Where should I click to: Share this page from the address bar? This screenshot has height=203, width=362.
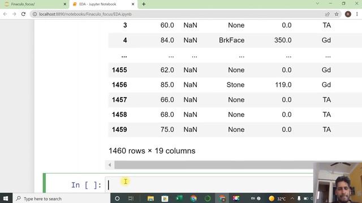tap(327, 14)
